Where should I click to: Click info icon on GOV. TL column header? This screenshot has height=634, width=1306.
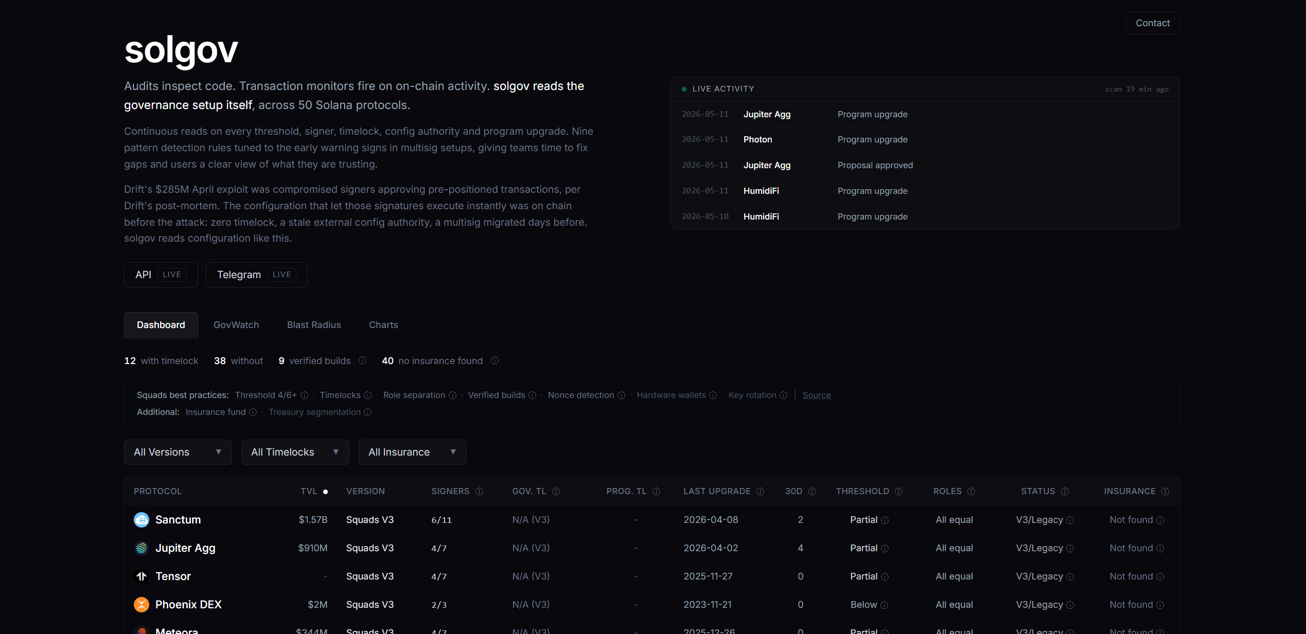(x=556, y=492)
